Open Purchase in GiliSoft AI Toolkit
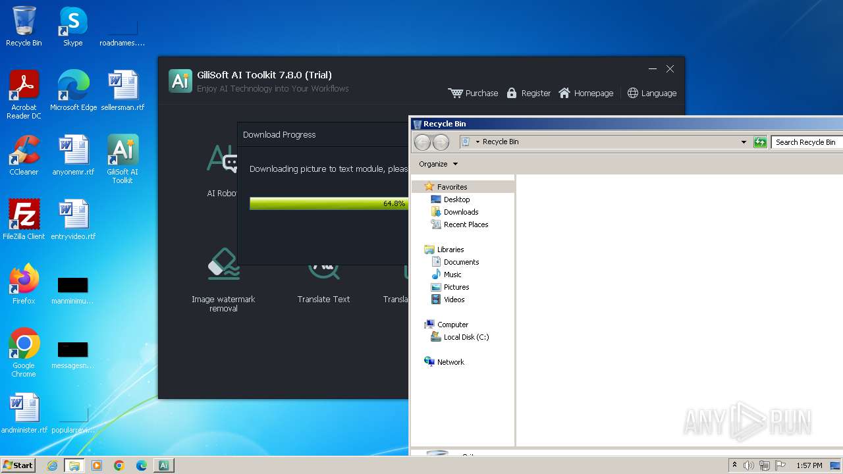The width and height of the screenshot is (843, 474). pos(473,93)
